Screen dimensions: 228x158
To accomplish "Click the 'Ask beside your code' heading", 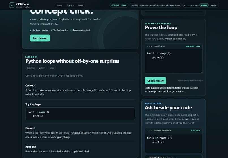I will coord(168,108).
